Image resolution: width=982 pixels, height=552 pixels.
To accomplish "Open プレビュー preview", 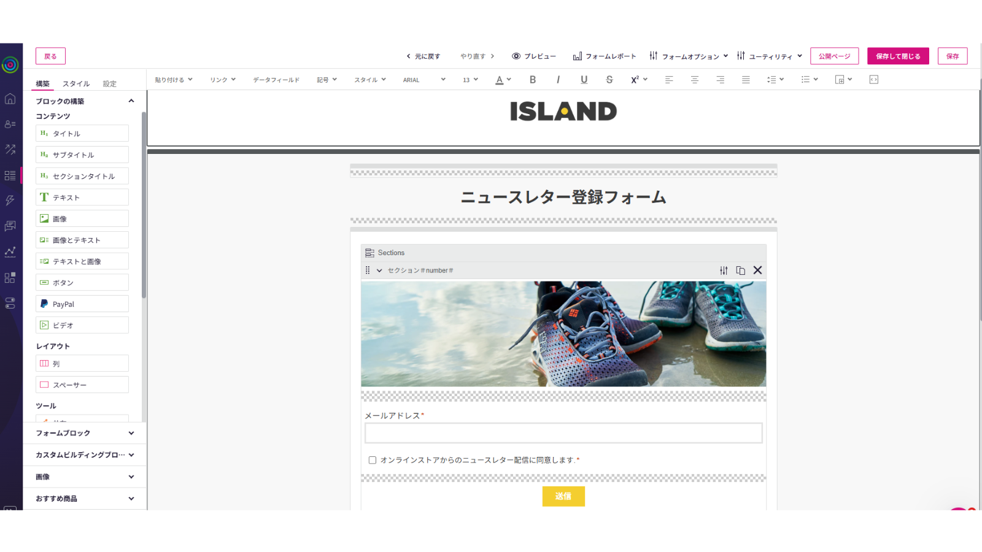I will tap(534, 56).
